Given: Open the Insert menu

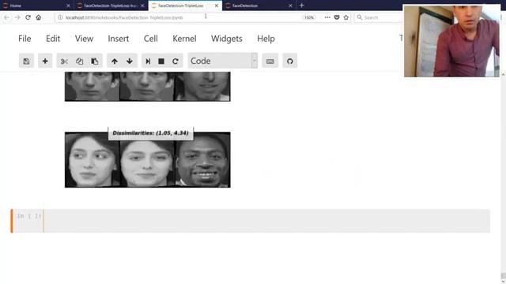Looking at the screenshot, I should click(119, 39).
